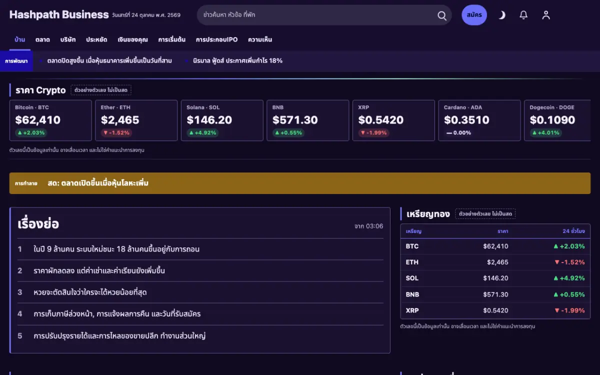Screen dimensions: 600x375
Task: Open the user account icon
Action: coord(546,15)
